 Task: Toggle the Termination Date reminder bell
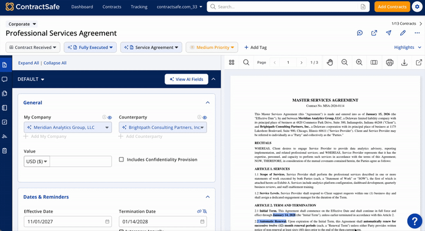pos(205,211)
